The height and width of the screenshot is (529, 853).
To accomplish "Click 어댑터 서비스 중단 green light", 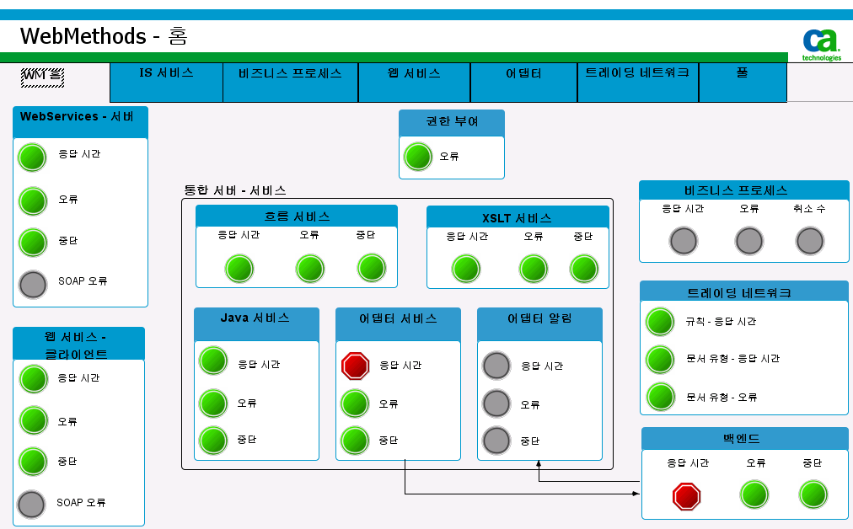I will click(x=355, y=441).
